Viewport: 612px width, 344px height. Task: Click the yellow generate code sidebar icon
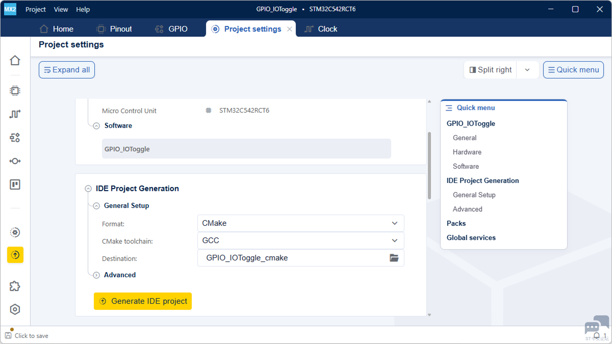[15, 255]
